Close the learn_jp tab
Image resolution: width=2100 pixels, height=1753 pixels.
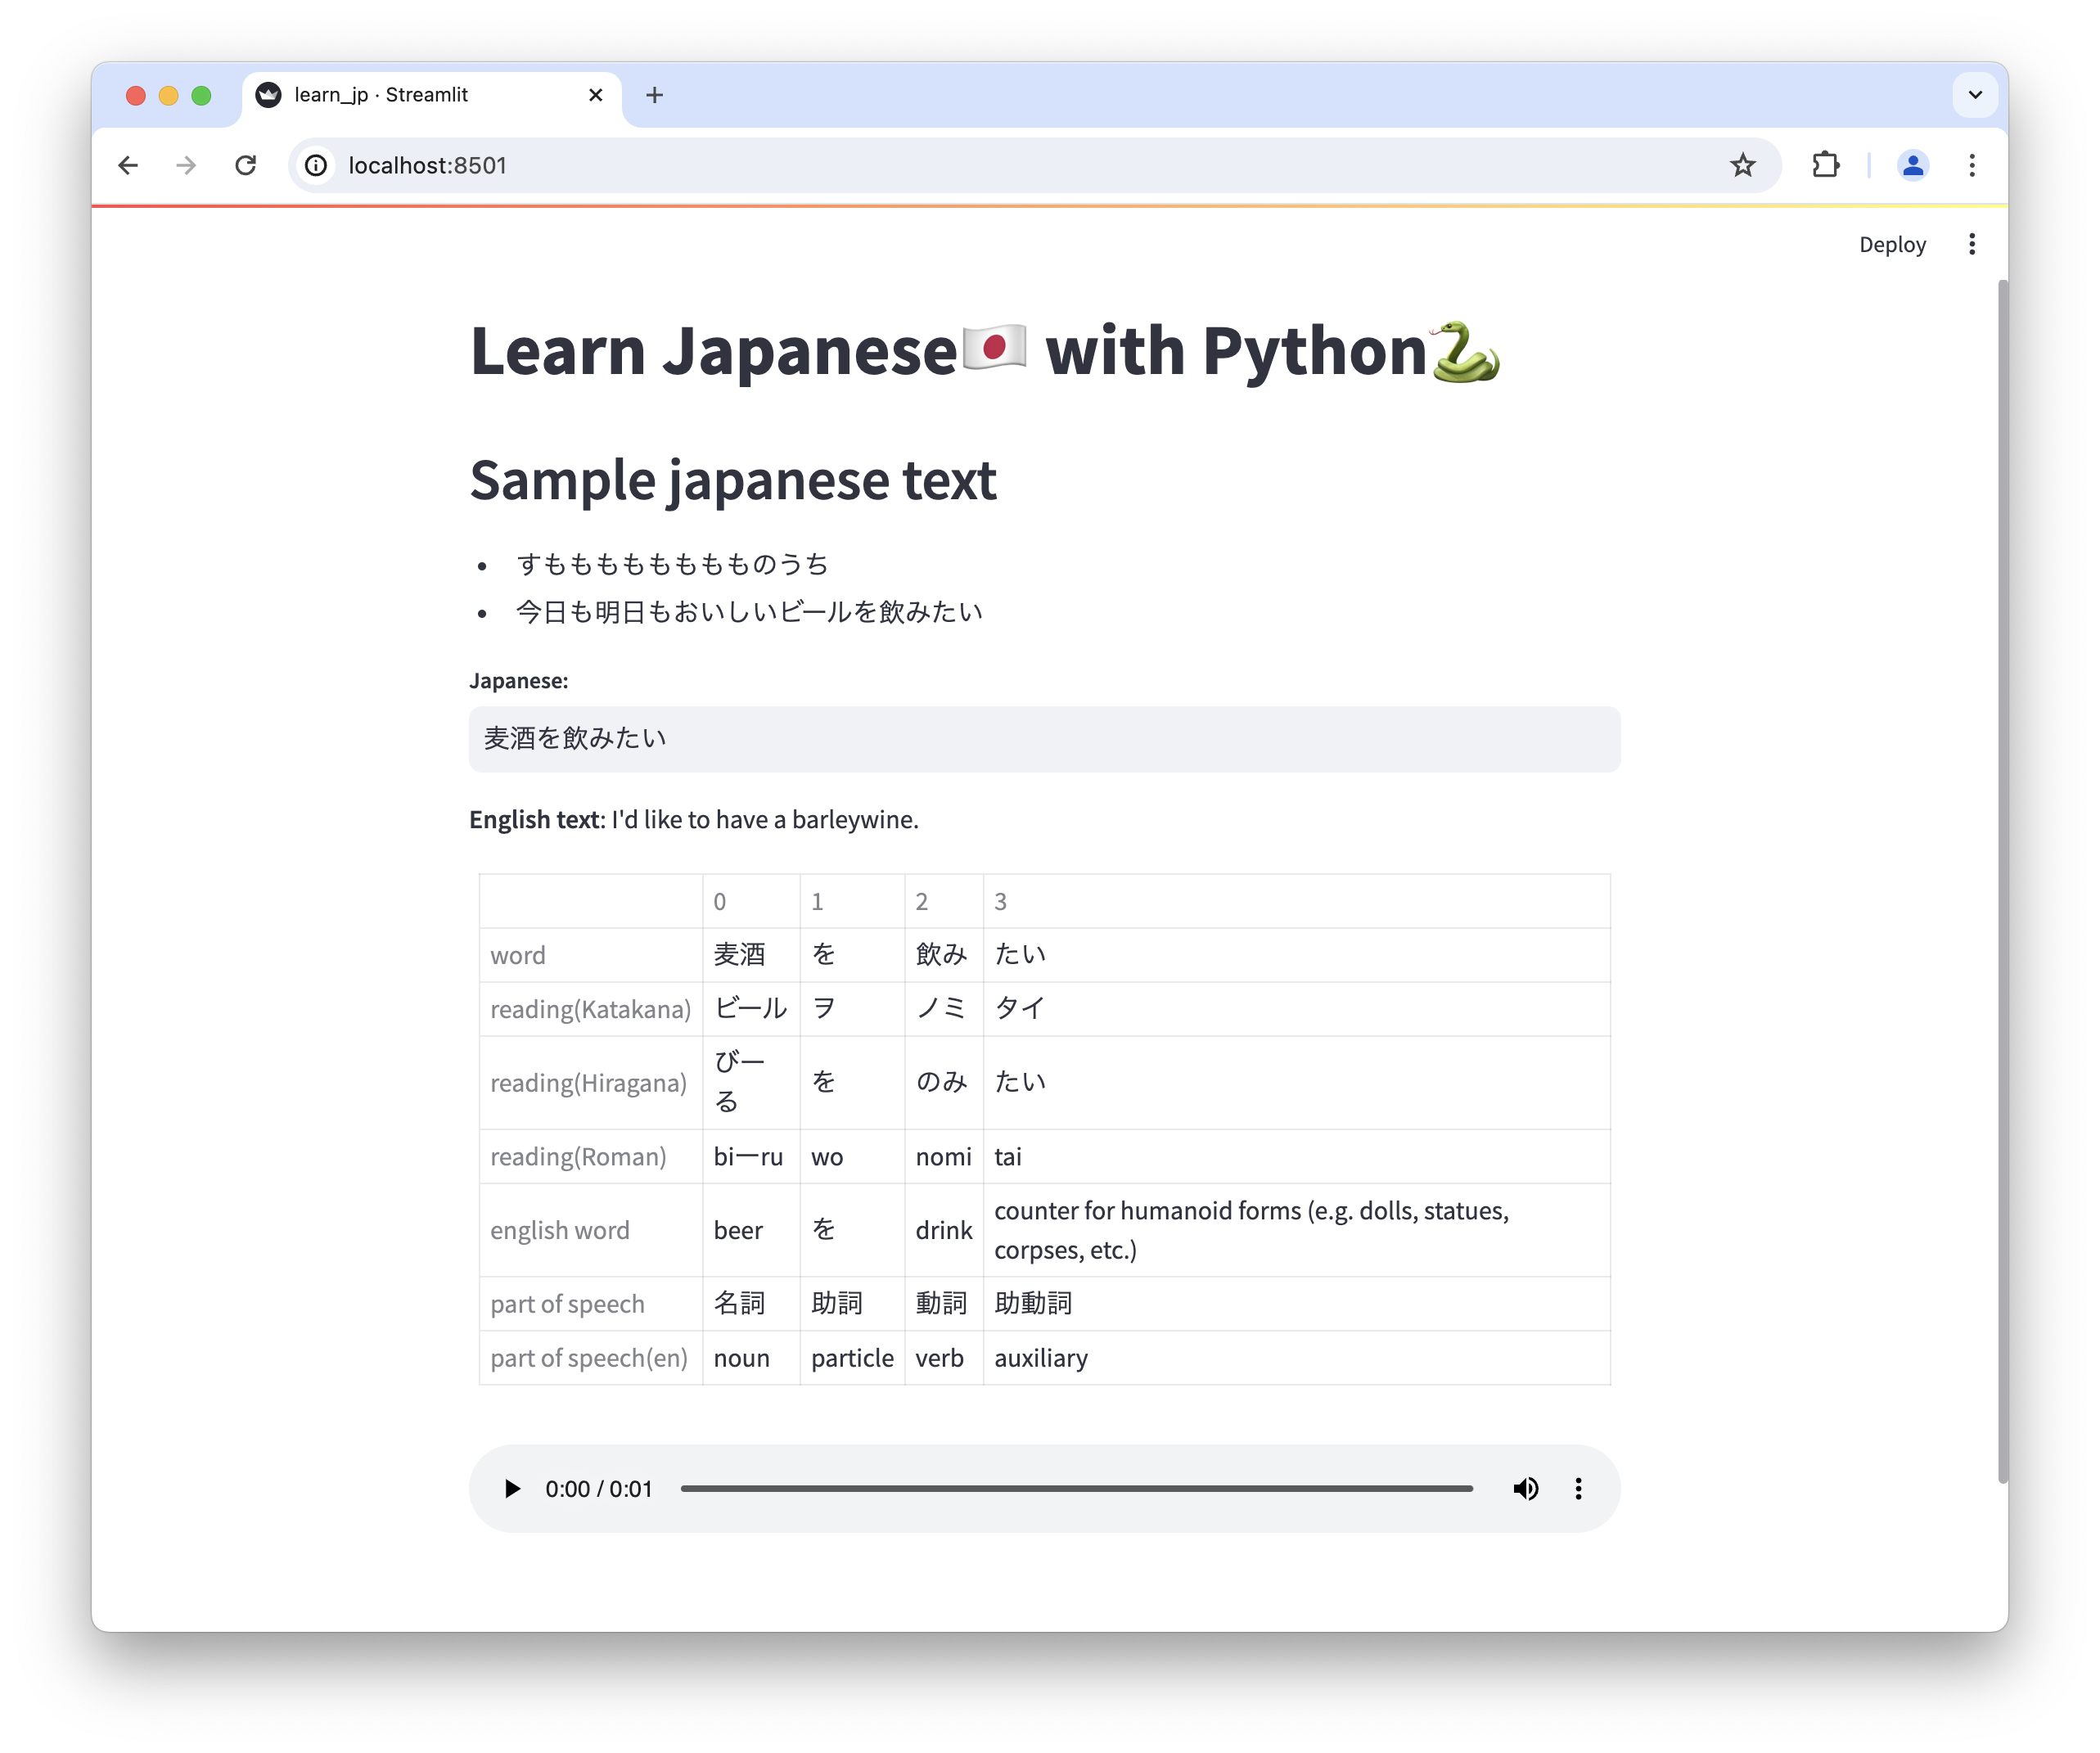[595, 95]
